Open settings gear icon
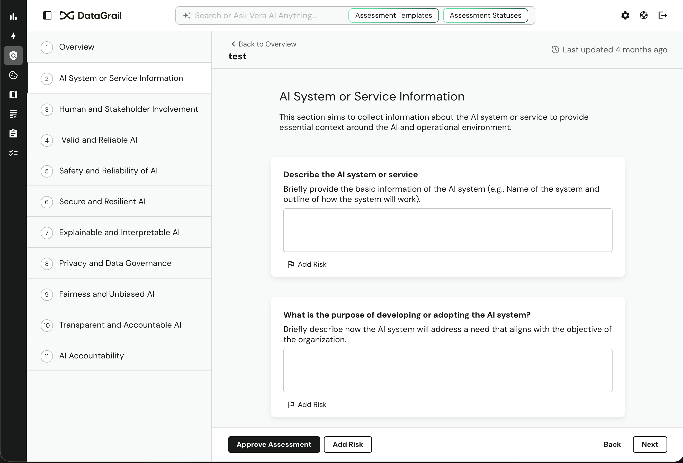683x463 pixels. pyautogui.click(x=625, y=16)
